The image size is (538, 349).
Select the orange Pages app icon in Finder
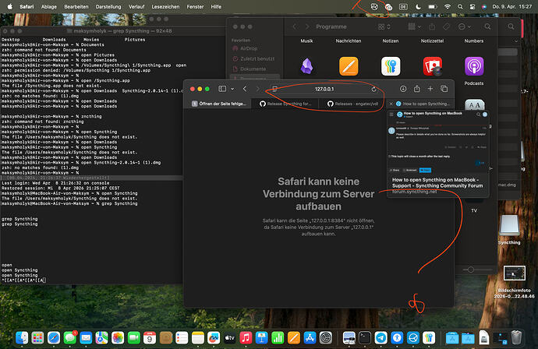(x=349, y=66)
